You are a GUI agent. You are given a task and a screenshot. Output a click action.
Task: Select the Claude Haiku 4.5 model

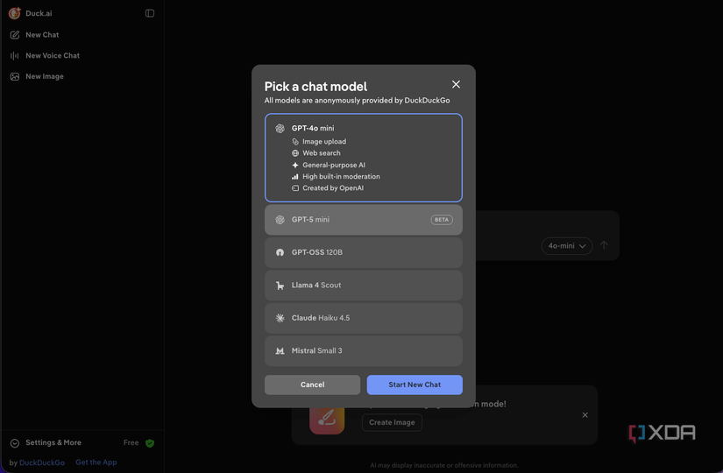pyautogui.click(x=363, y=318)
